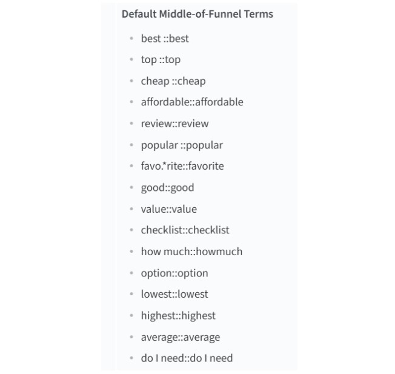Select the 'best ::best' list item
Image resolution: width=395 pixels, height=374 pixels.
(165, 39)
